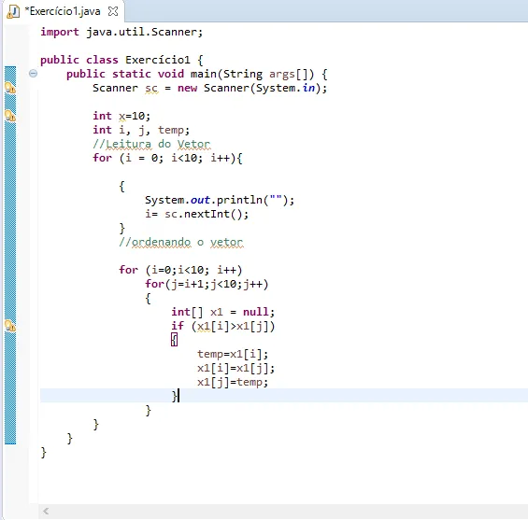Click the underlined variable sc in the Scanner declaration
Viewport: 528px width, 520px height.
click(x=151, y=88)
